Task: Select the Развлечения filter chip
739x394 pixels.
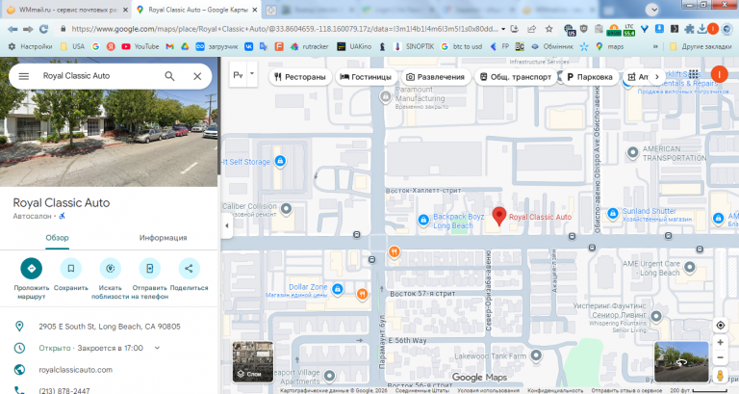Action: tap(436, 77)
